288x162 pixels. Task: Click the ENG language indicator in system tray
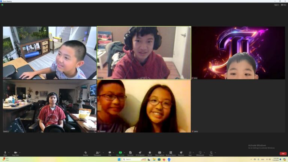coord(262,159)
